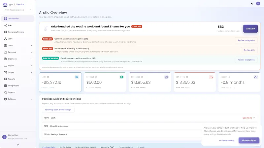Click the Expenses card receipt icon

point(166,77)
